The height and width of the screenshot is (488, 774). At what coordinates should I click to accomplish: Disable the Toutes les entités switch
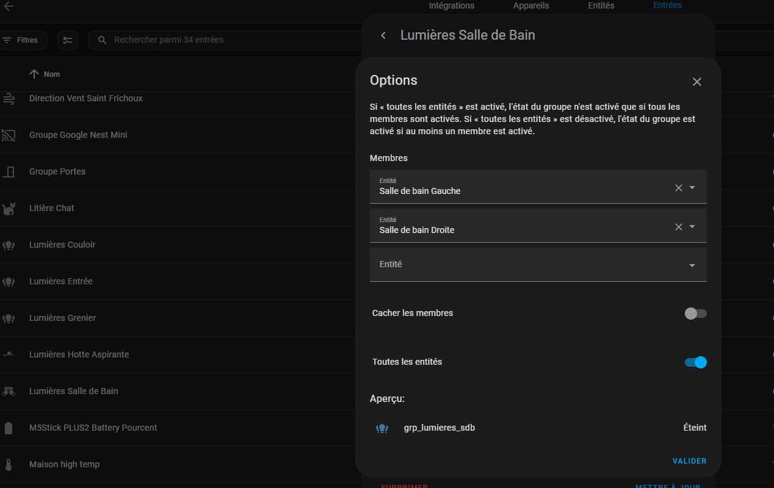695,362
